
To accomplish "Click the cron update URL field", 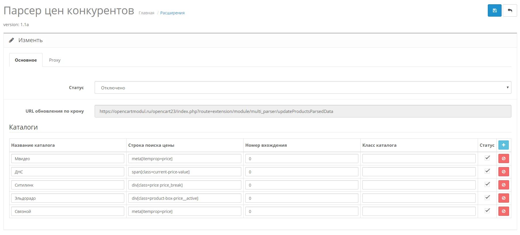I will click(303, 111).
